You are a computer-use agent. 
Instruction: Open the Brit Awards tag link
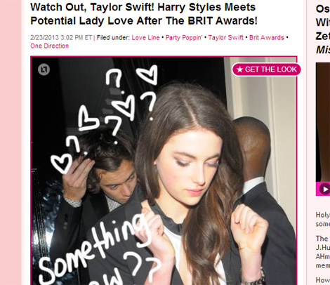[267, 38]
